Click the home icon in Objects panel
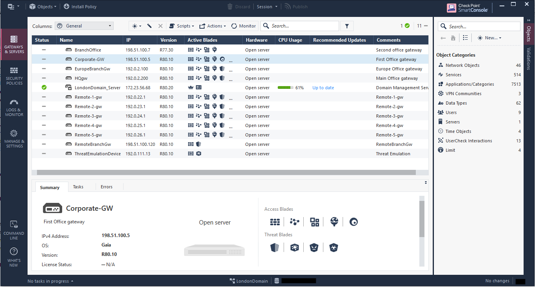Viewport: 535px width, 287px height. coord(453,38)
